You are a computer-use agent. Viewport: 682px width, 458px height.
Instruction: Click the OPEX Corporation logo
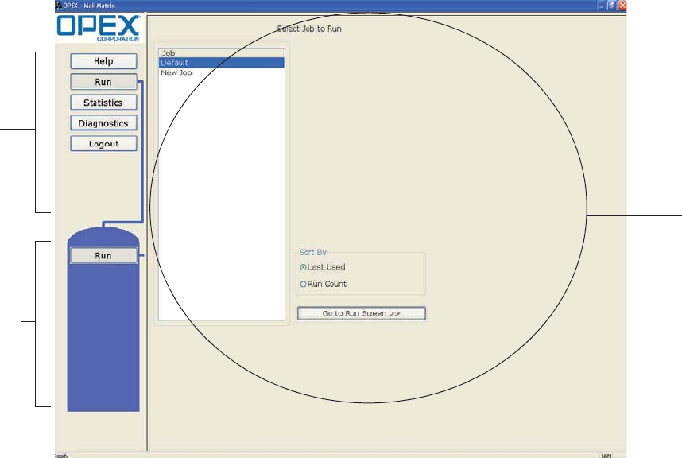click(99, 29)
